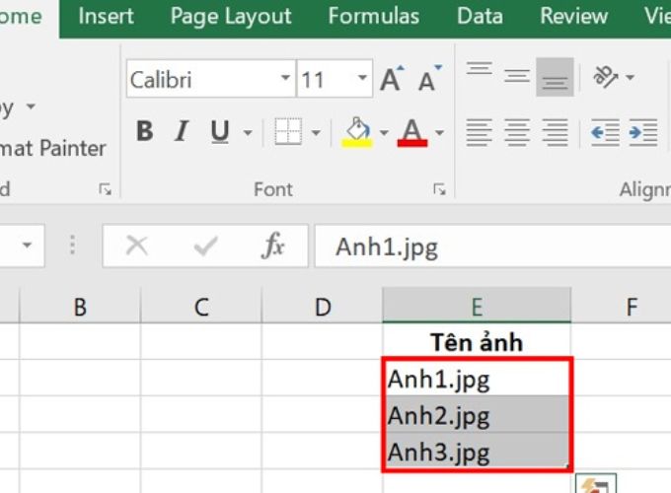
Task: Toggle Bottom Align icon
Action: point(555,77)
